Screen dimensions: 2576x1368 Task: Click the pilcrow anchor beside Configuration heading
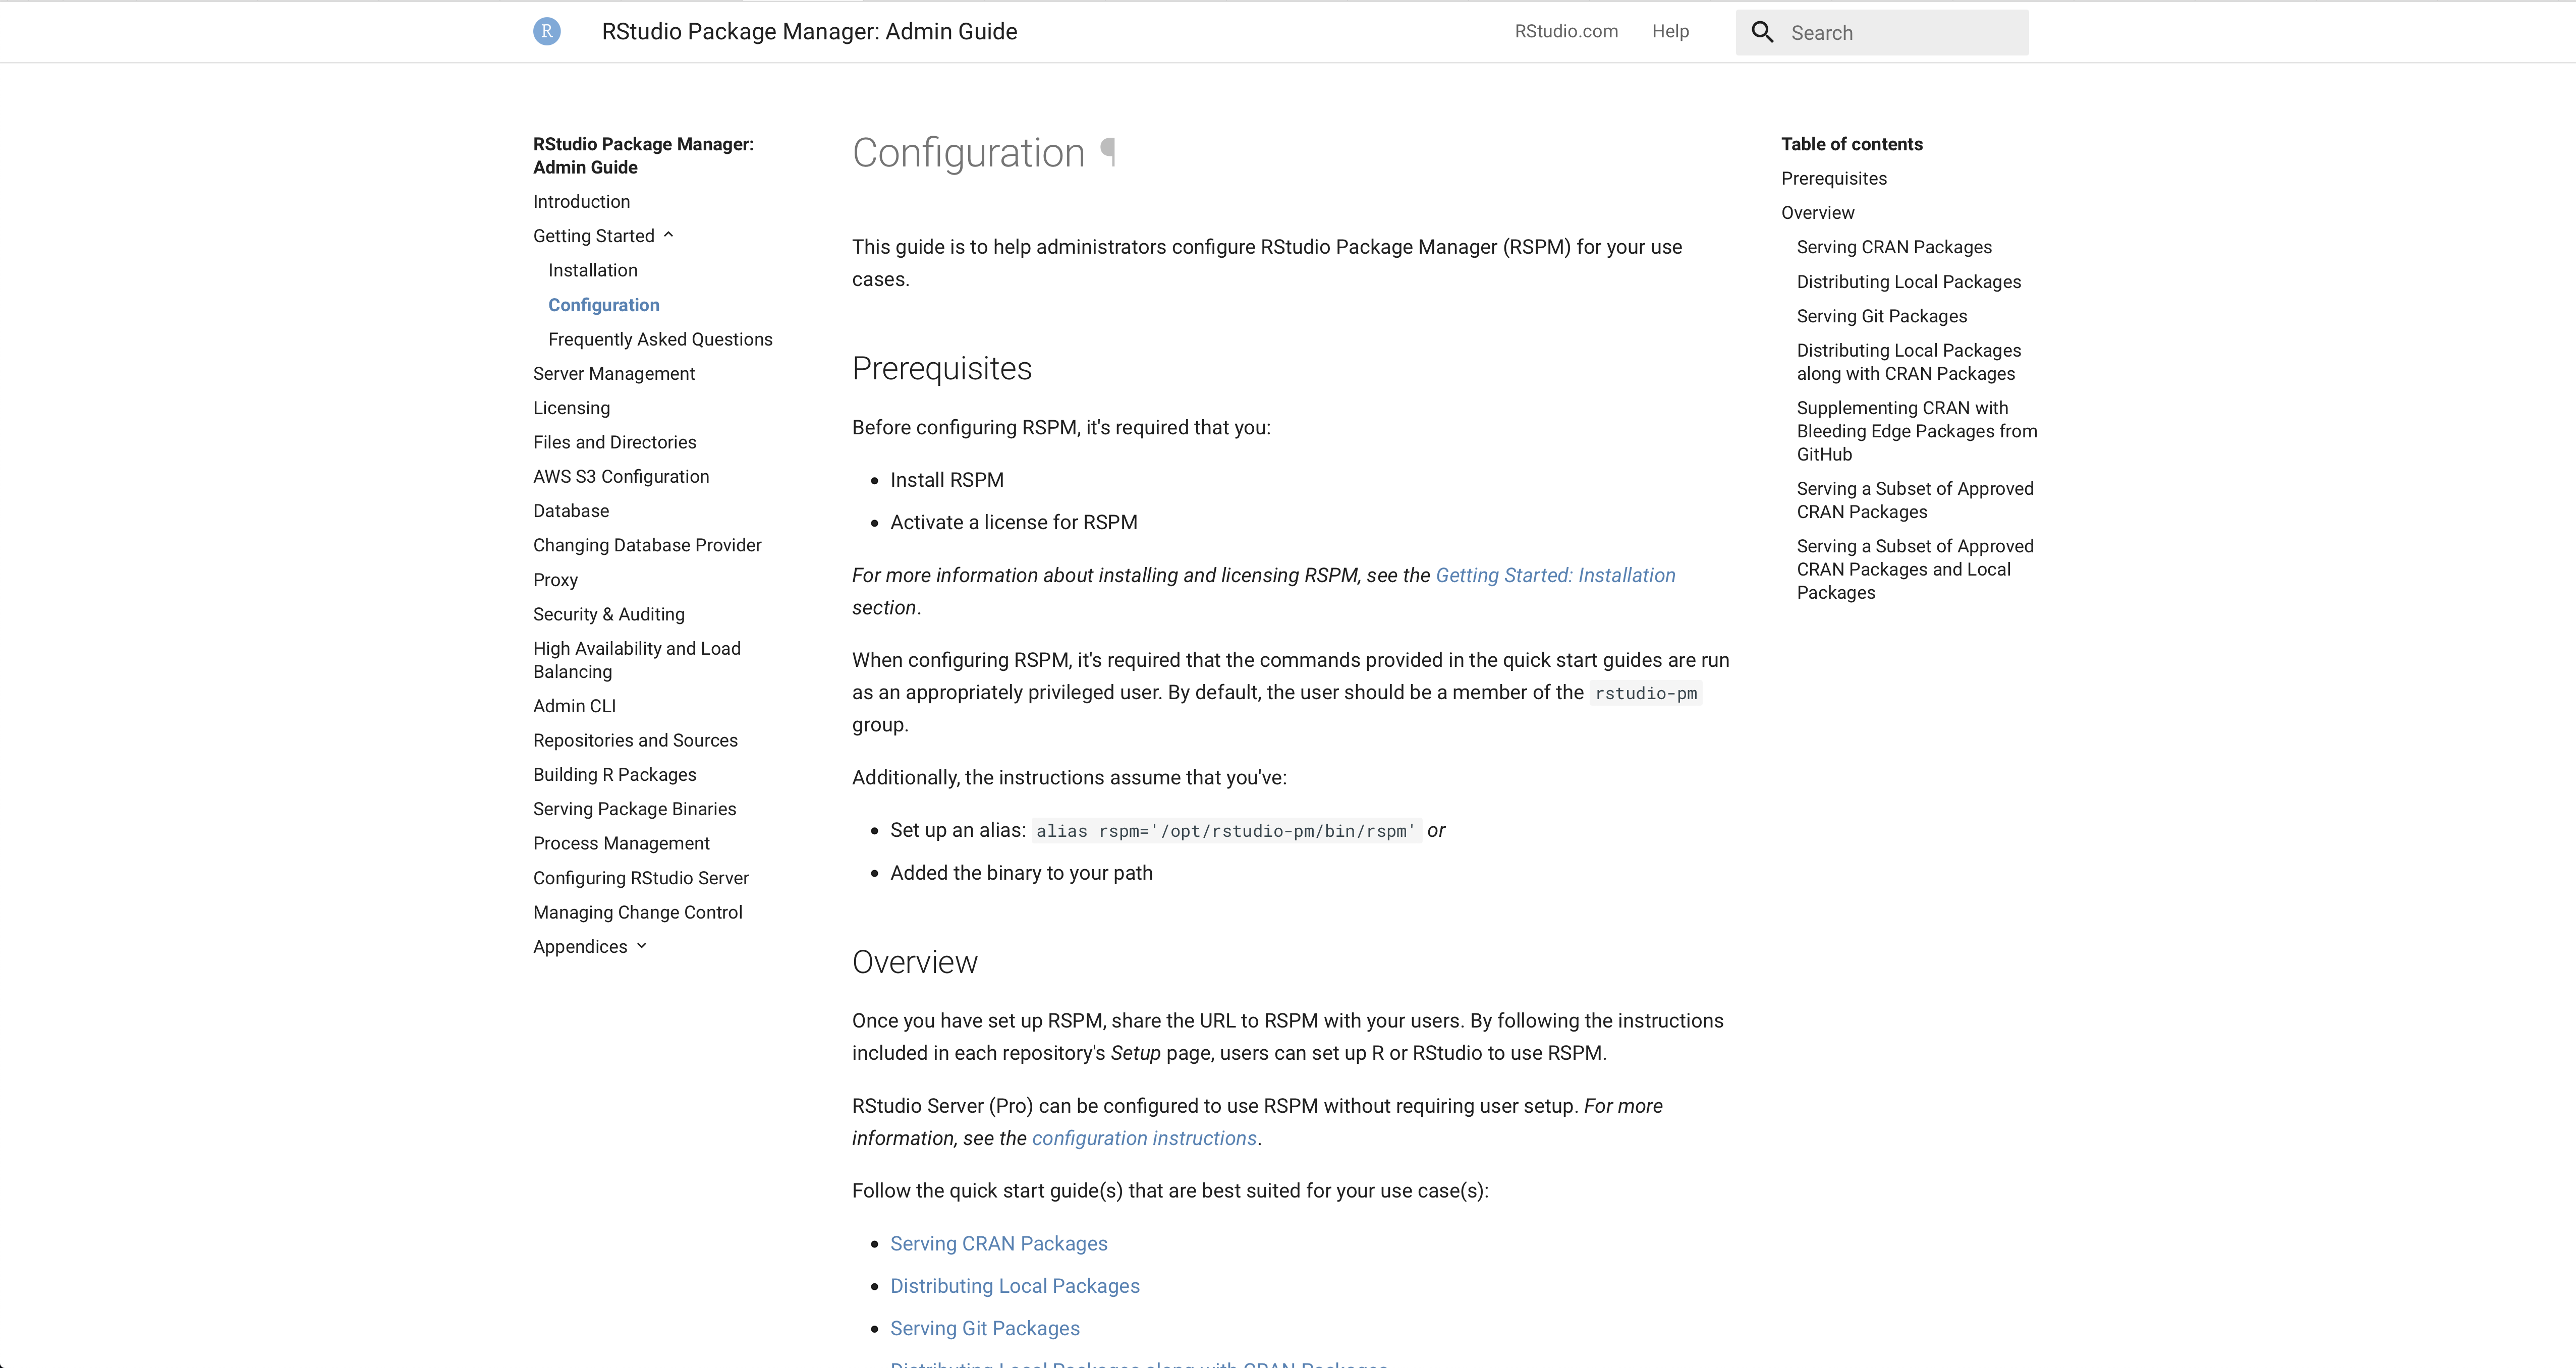(x=1107, y=152)
